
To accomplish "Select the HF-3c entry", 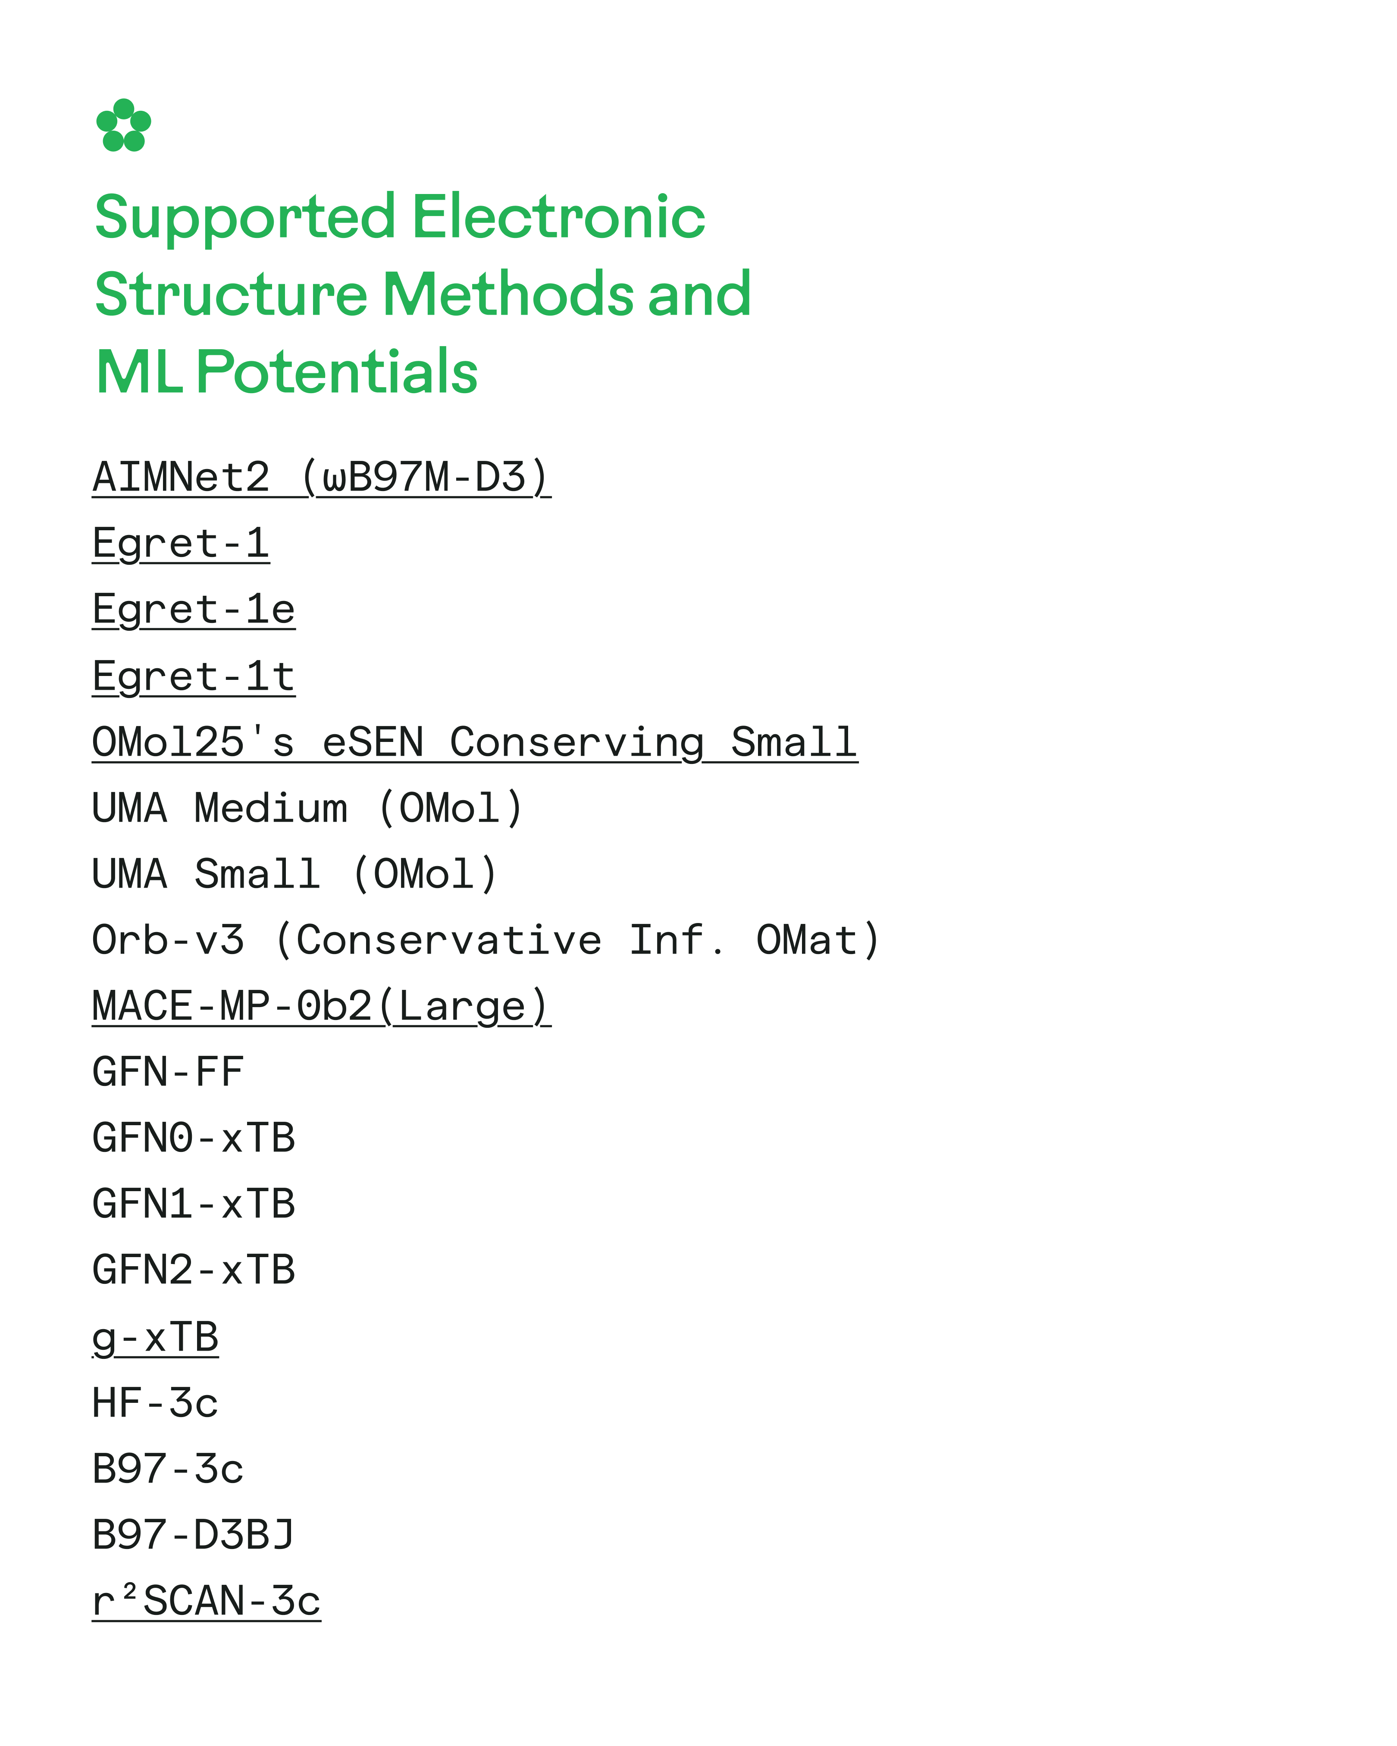I will 156,1403.
